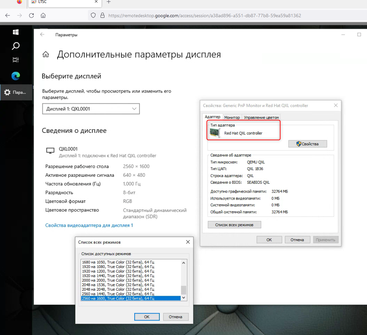Select the LTSC browser tab
Image resolution: width=367 pixels, height=335 pixels.
click(65, 2)
